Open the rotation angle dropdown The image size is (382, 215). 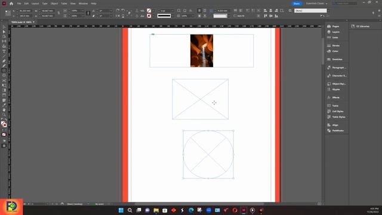tap(111, 11)
